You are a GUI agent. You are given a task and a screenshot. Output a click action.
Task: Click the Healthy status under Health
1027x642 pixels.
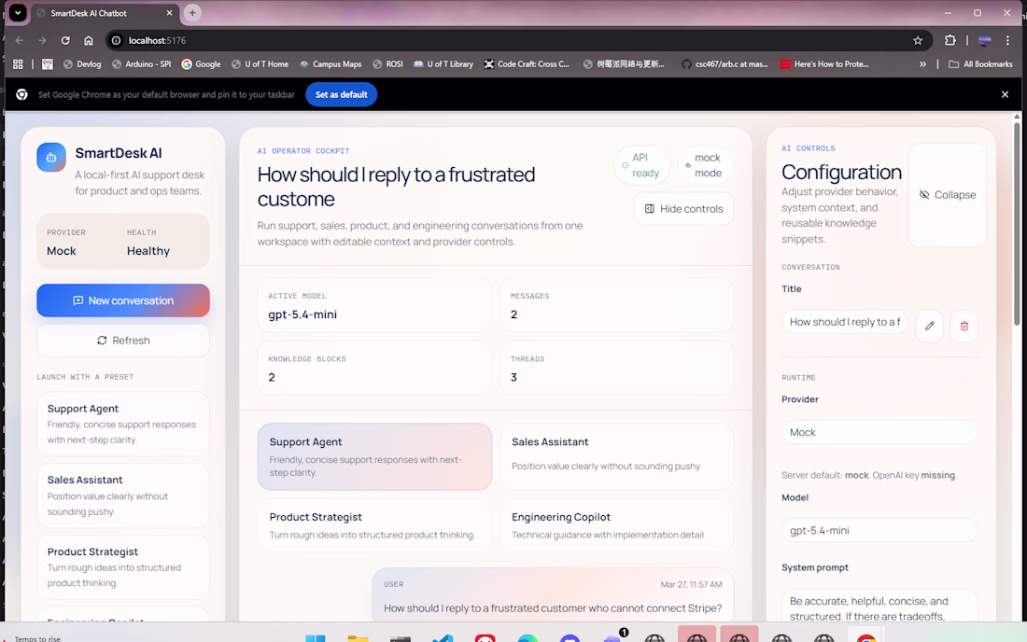[x=148, y=251]
